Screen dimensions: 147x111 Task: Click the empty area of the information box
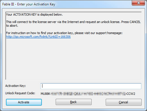point(73,59)
